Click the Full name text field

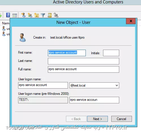[84, 70]
